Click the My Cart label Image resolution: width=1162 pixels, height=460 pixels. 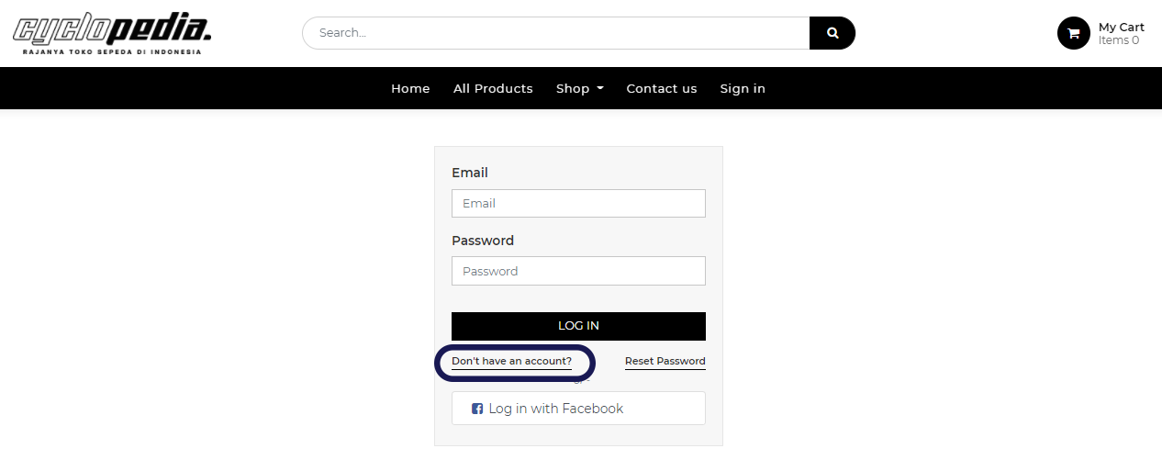(x=1121, y=28)
